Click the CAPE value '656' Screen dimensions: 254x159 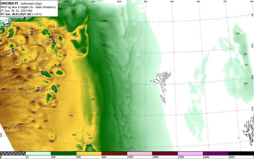[x=58, y=86]
